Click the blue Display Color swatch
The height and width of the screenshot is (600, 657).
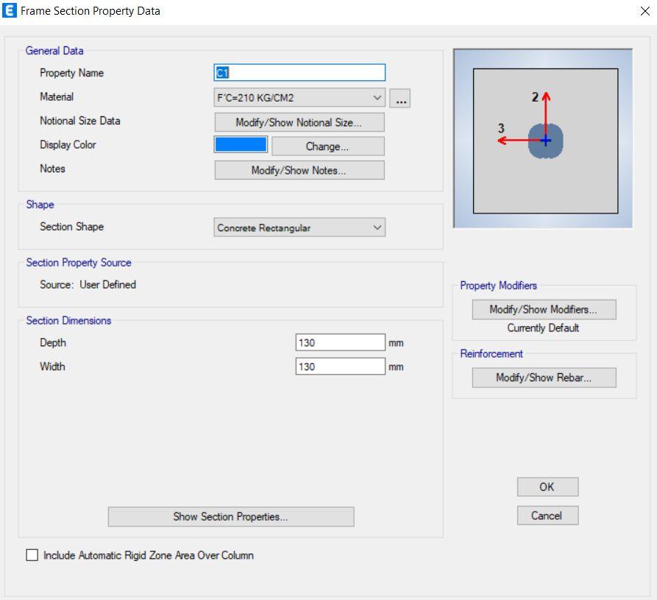(x=241, y=144)
